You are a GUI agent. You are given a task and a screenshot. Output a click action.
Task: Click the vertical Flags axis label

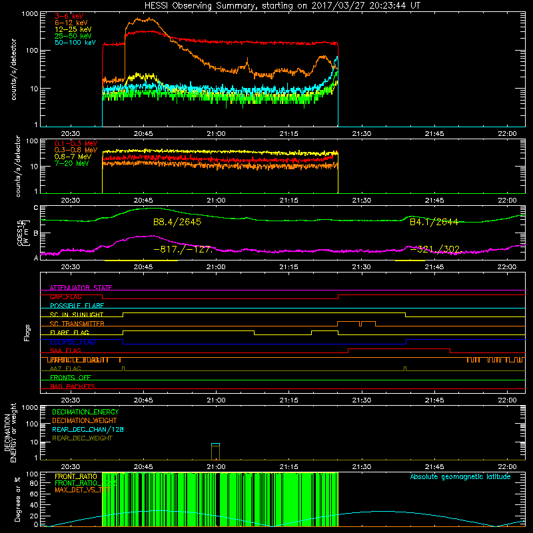pos(27,332)
